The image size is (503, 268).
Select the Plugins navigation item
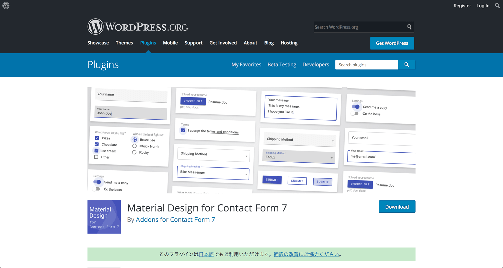[x=148, y=43]
